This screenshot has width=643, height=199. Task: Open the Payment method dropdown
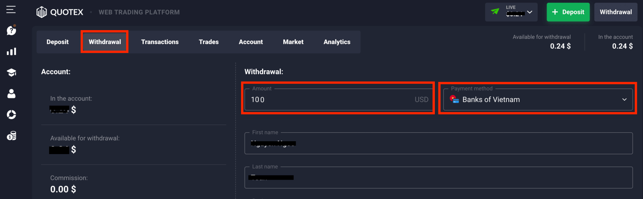(538, 99)
